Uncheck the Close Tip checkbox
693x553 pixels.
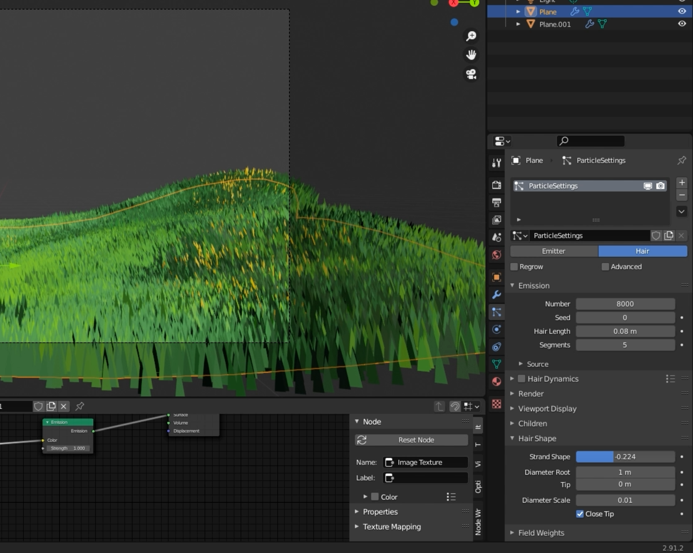pos(580,514)
